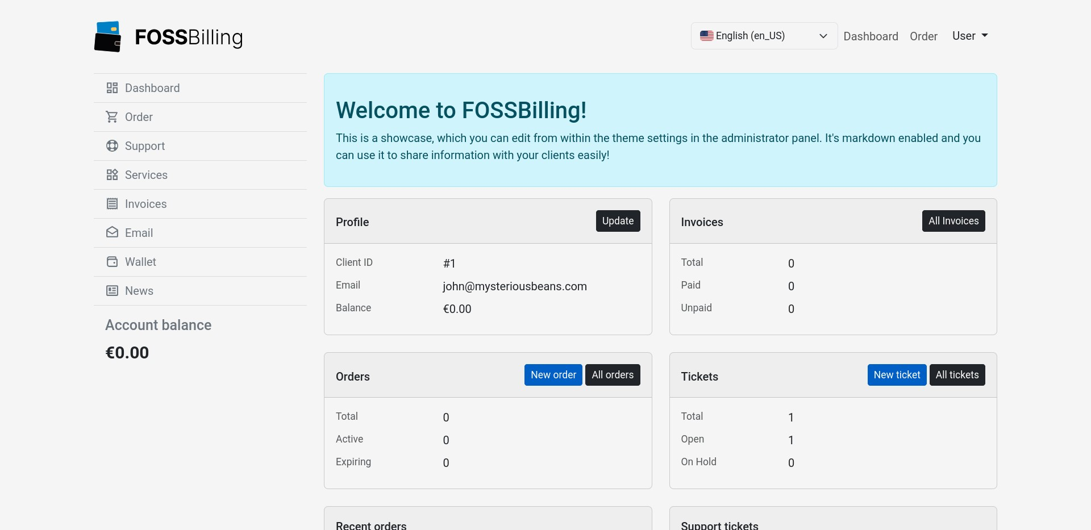The image size is (1091, 530).
Task: Click the Paid label in Invoices card
Action: [x=690, y=285]
